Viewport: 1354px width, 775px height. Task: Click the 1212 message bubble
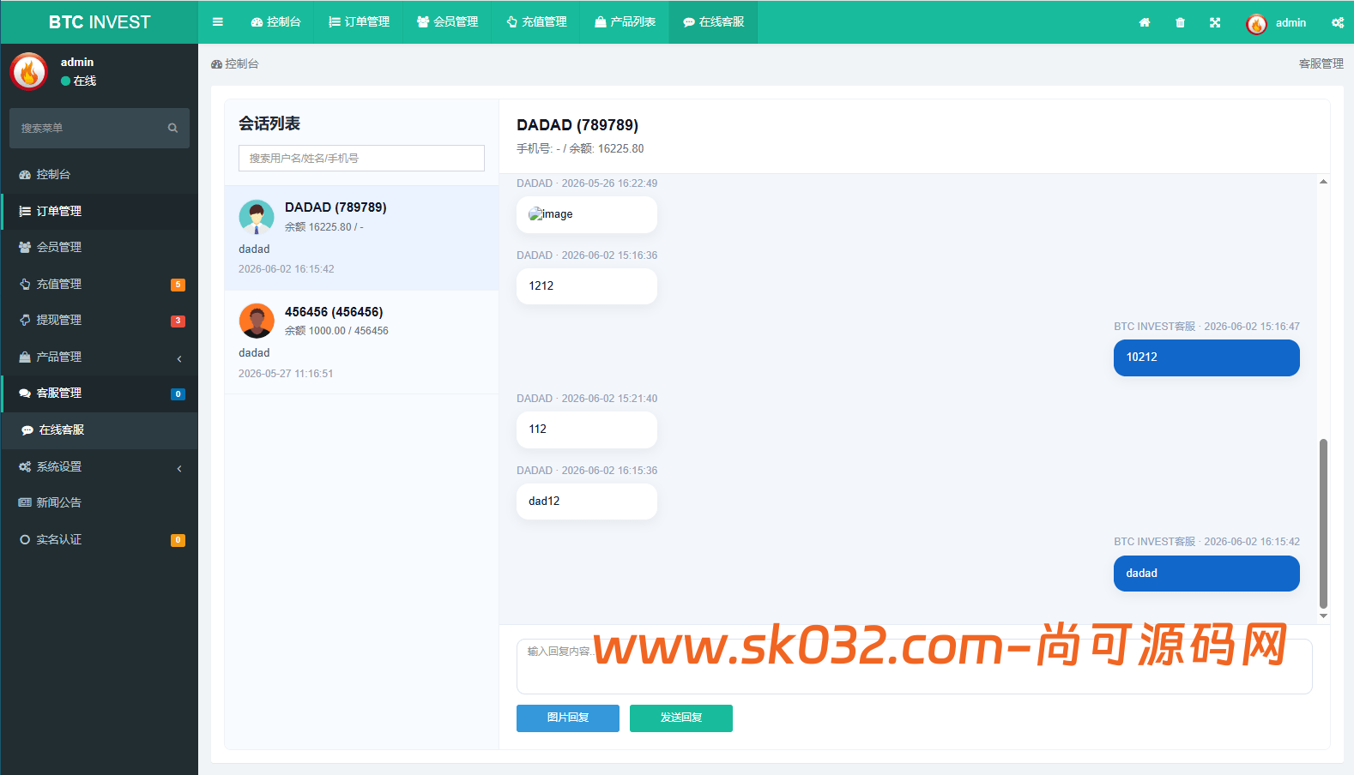[587, 286]
